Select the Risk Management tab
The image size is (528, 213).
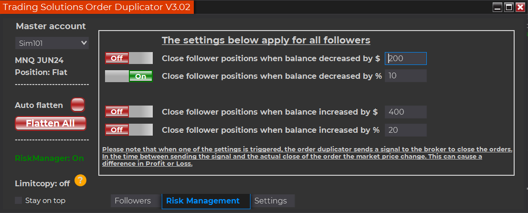pos(203,201)
